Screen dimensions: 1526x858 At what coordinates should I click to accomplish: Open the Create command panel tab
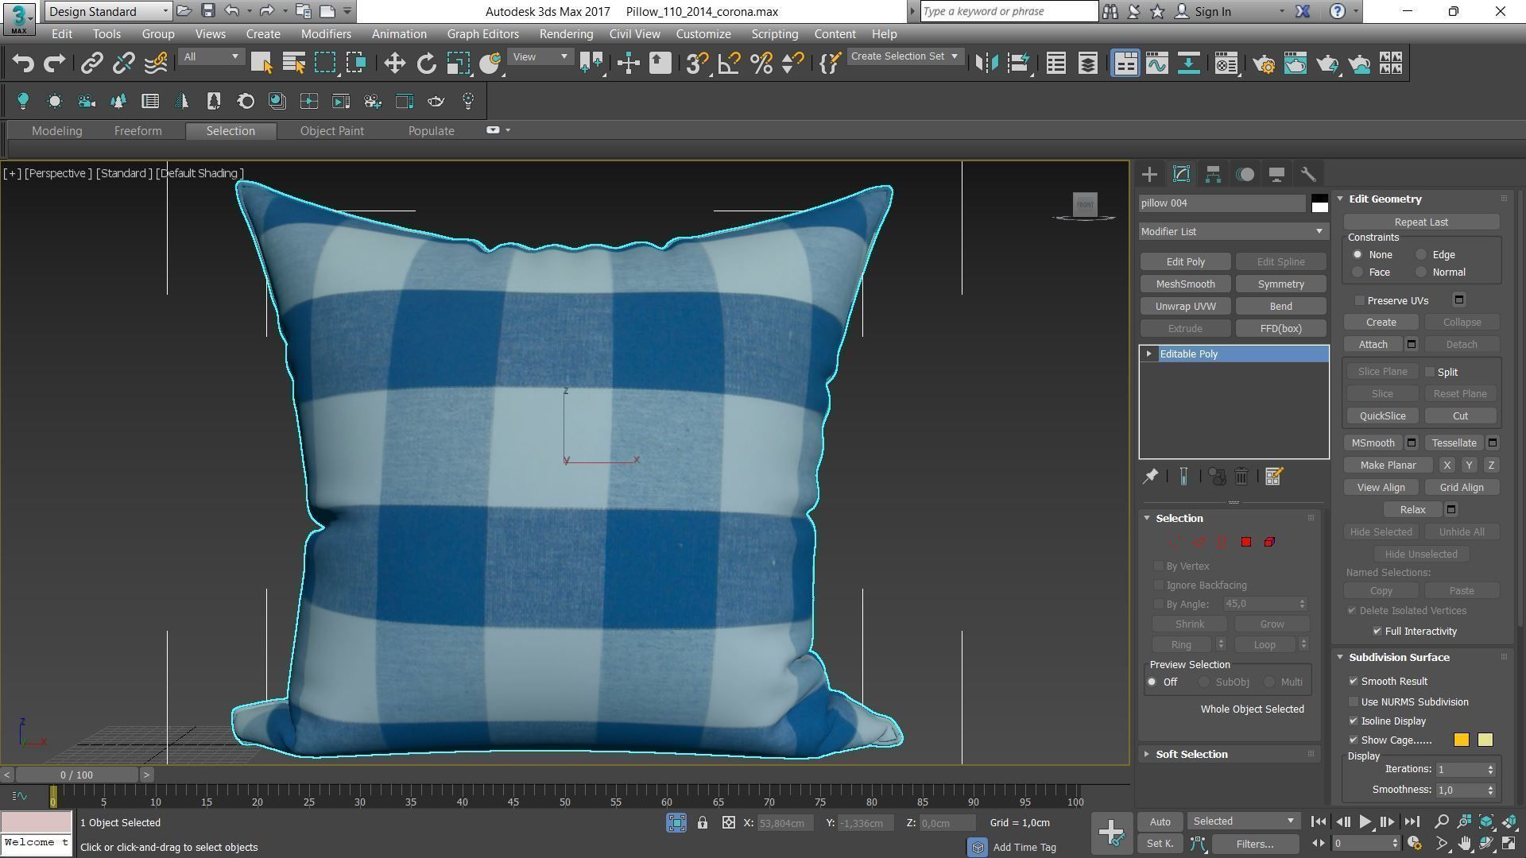pos(1149,175)
